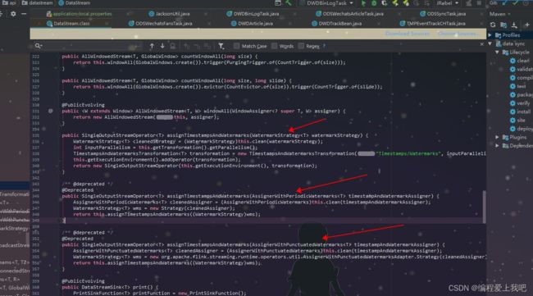Image resolution: width=533 pixels, height=296 pixels.
Task: Focus the find text input field
Action: tap(90, 46)
